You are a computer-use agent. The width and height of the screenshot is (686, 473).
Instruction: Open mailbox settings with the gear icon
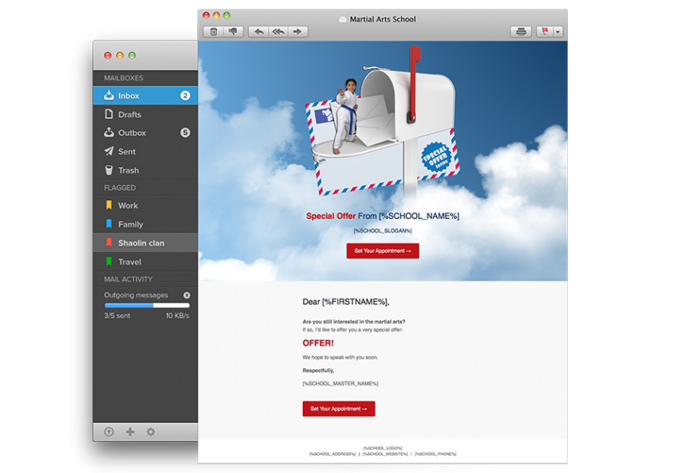[x=151, y=432]
